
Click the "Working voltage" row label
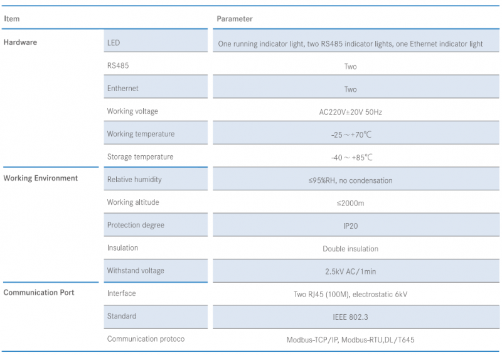click(132, 112)
